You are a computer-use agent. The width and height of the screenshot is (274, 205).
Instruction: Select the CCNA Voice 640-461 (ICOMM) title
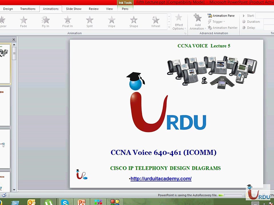(x=164, y=153)
